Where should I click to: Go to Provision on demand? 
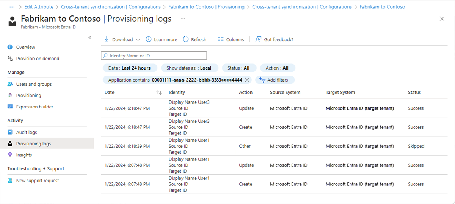point(38,59)
